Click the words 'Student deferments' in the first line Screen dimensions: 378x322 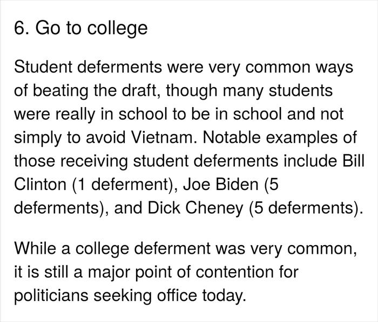click(x=88, y=67)
